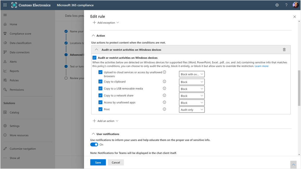Save the rule changes
The width and height of the screenshot is (301, 169).
pos(98,162)
